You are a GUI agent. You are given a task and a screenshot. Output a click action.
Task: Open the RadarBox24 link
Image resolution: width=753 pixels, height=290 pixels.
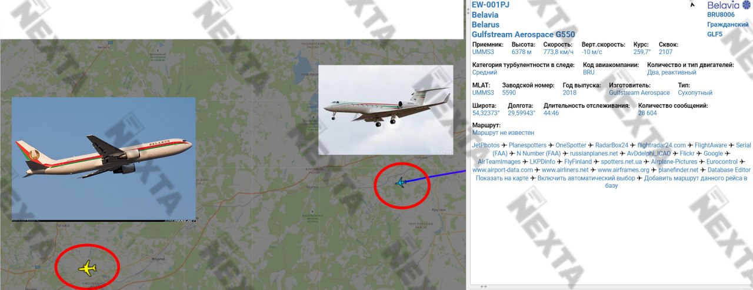(x=612, y=145)
